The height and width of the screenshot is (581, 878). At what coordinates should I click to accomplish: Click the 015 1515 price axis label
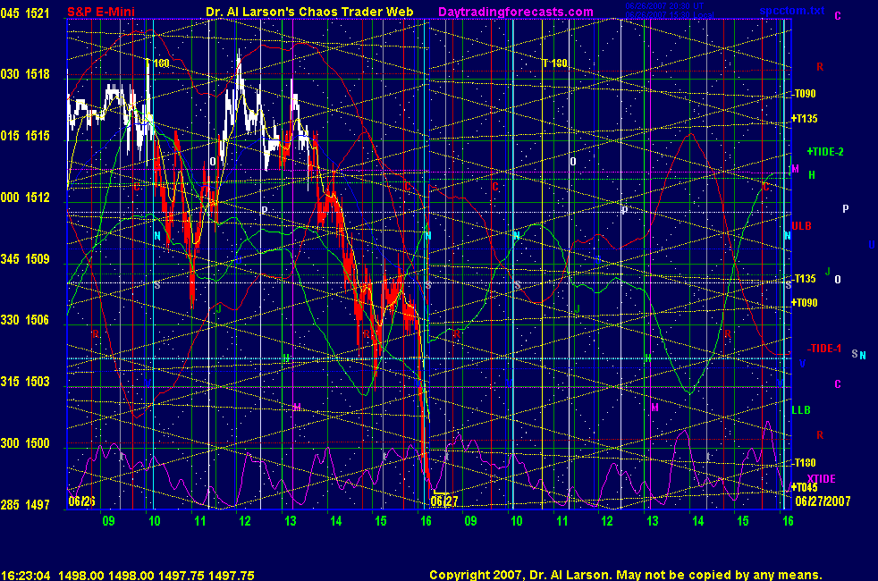[25, 136]
